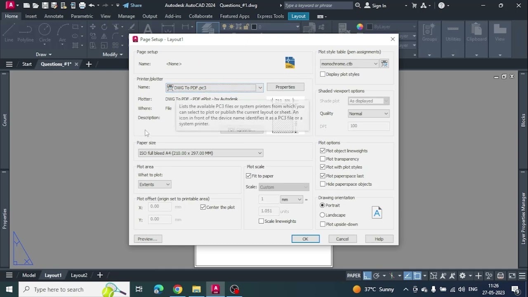Enable Plot upside-down checkbox
Viewport: 528px width, 297px height.
[323, 224]
